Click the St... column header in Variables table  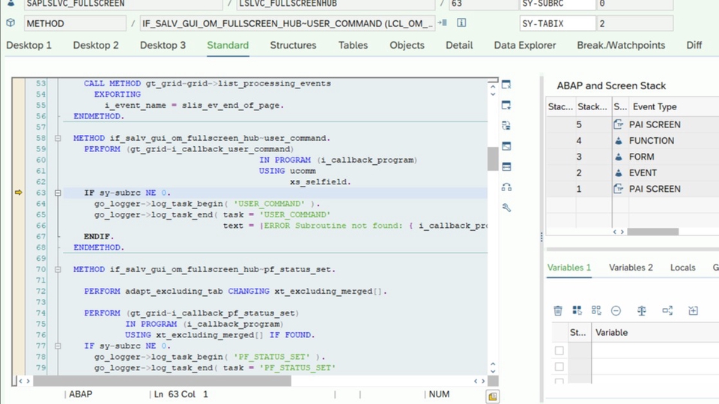[577, 332]
